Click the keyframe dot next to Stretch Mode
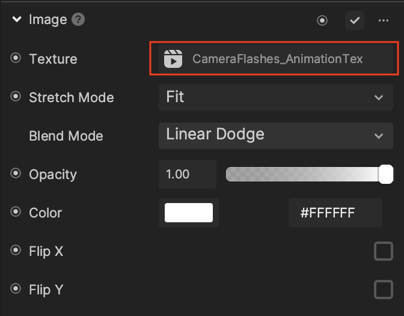Viewport: 404px width, 316px height. point(16,97)
